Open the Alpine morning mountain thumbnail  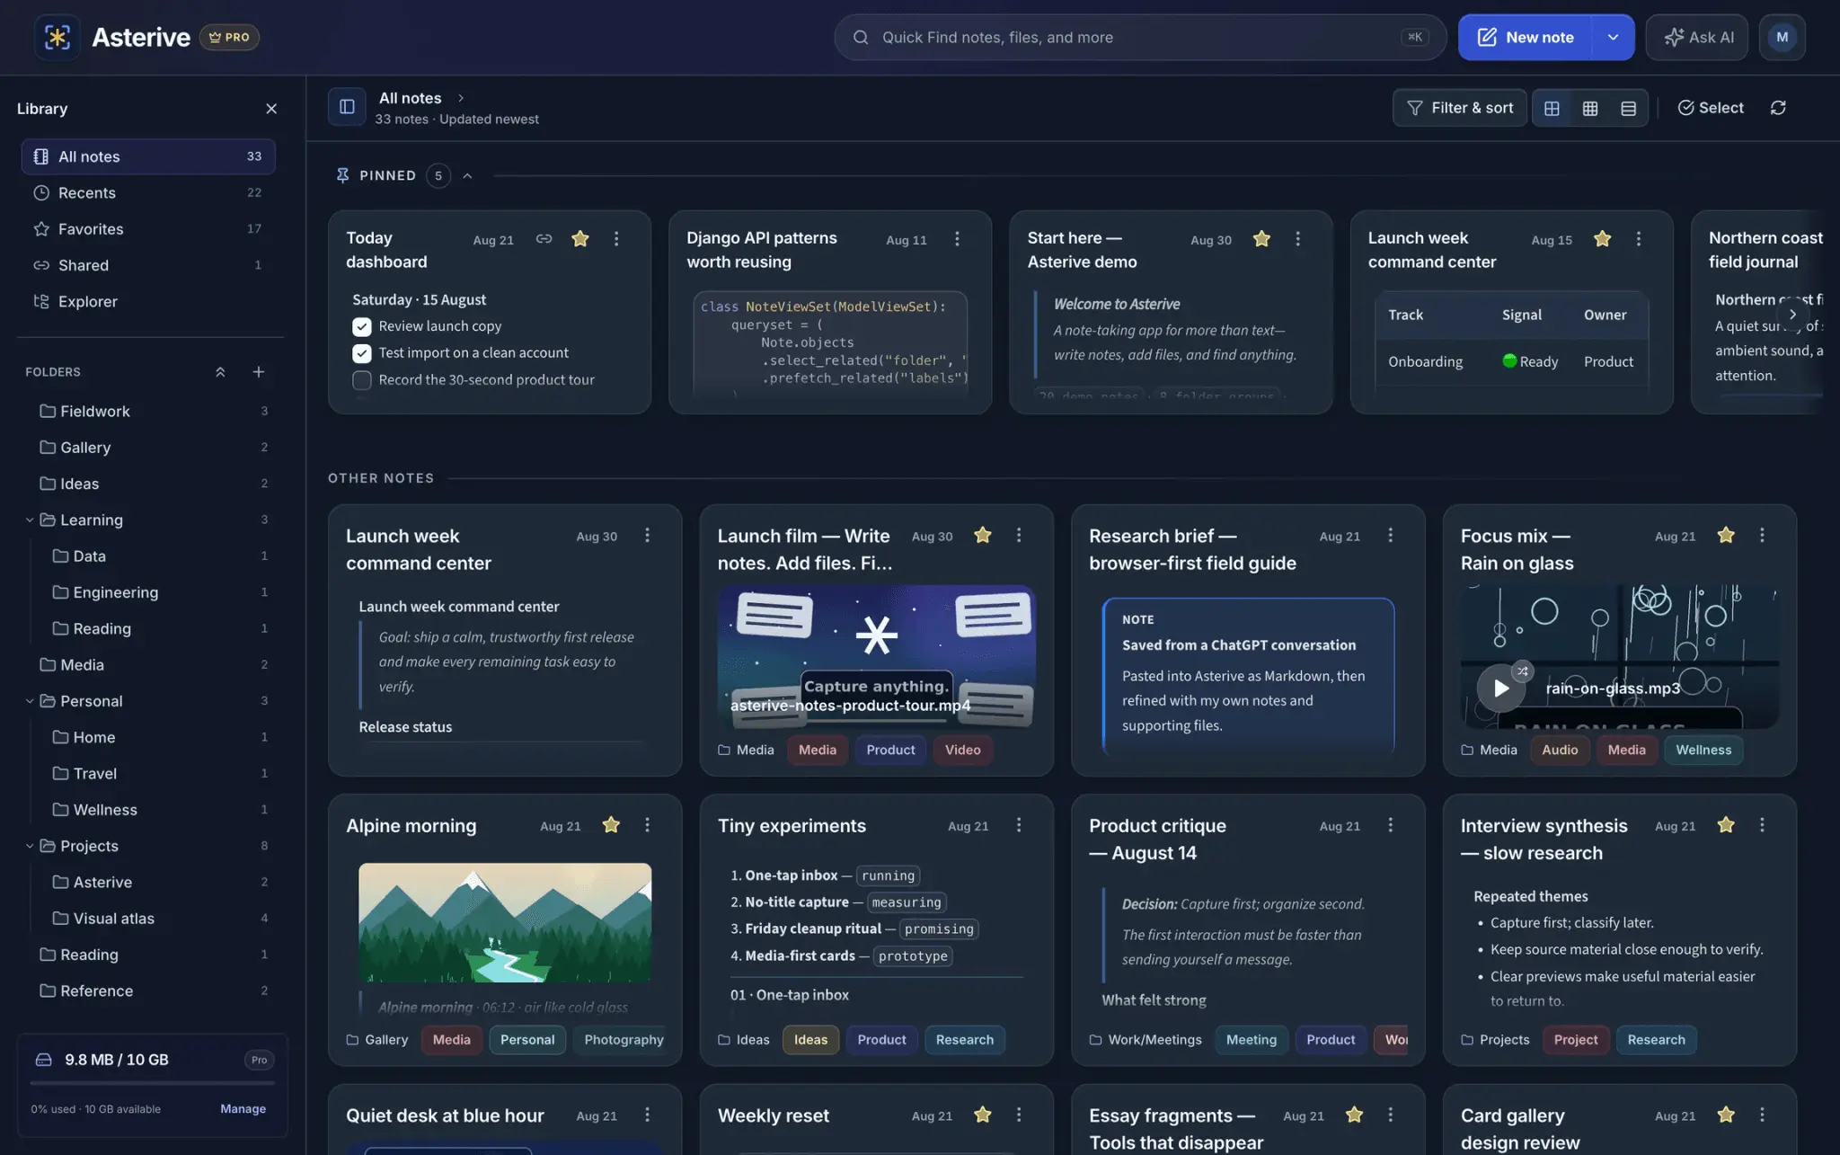[x=505, y=922]
